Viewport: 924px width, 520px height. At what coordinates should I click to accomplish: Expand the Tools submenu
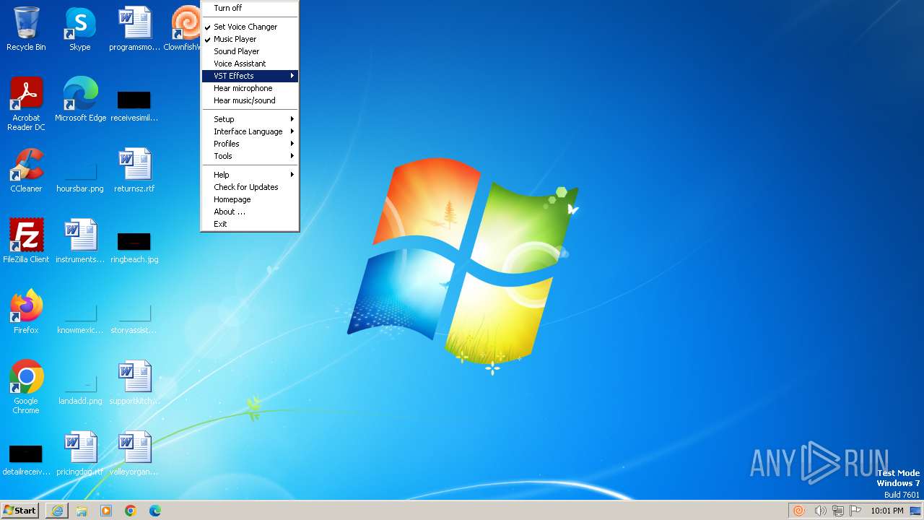point(250,156)
